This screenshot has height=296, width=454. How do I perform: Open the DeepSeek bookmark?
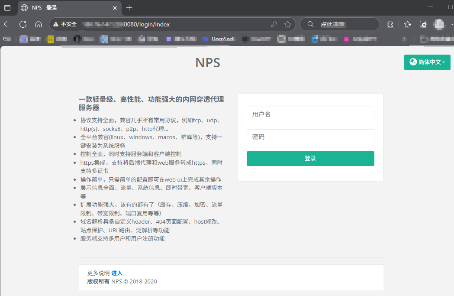tap(219, 39)
